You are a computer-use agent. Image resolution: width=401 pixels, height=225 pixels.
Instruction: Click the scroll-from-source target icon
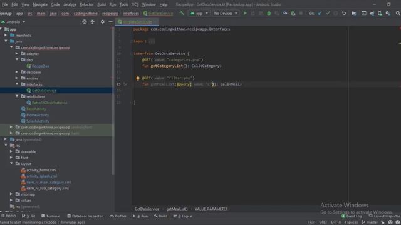pyautogui.click(x=85, y=22)
